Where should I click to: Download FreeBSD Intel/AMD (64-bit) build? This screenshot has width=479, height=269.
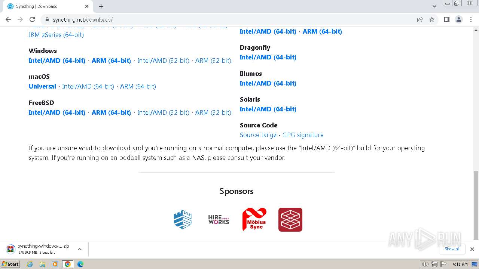click(x=57, y=112)
